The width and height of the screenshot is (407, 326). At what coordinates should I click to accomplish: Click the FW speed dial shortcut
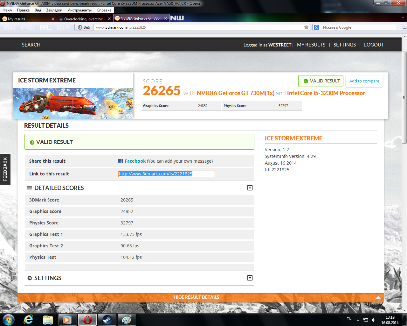tap(28, 27)
